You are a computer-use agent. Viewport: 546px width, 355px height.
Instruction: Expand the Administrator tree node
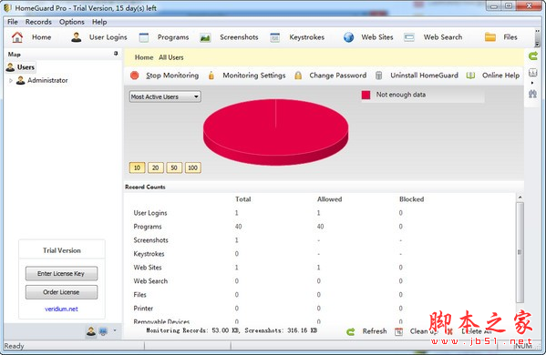[x=11, y=80]
